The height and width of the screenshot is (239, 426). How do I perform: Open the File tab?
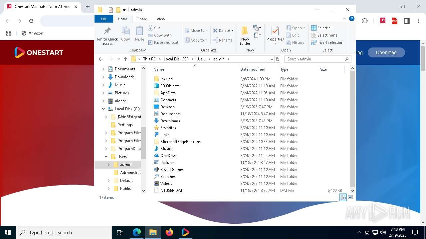point(104,19)
